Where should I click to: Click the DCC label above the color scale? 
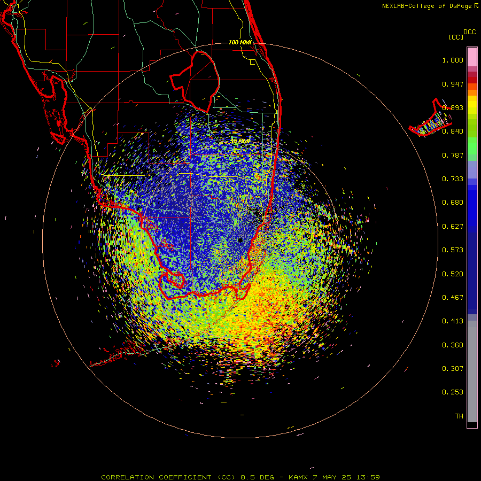[x=469, y=32]
